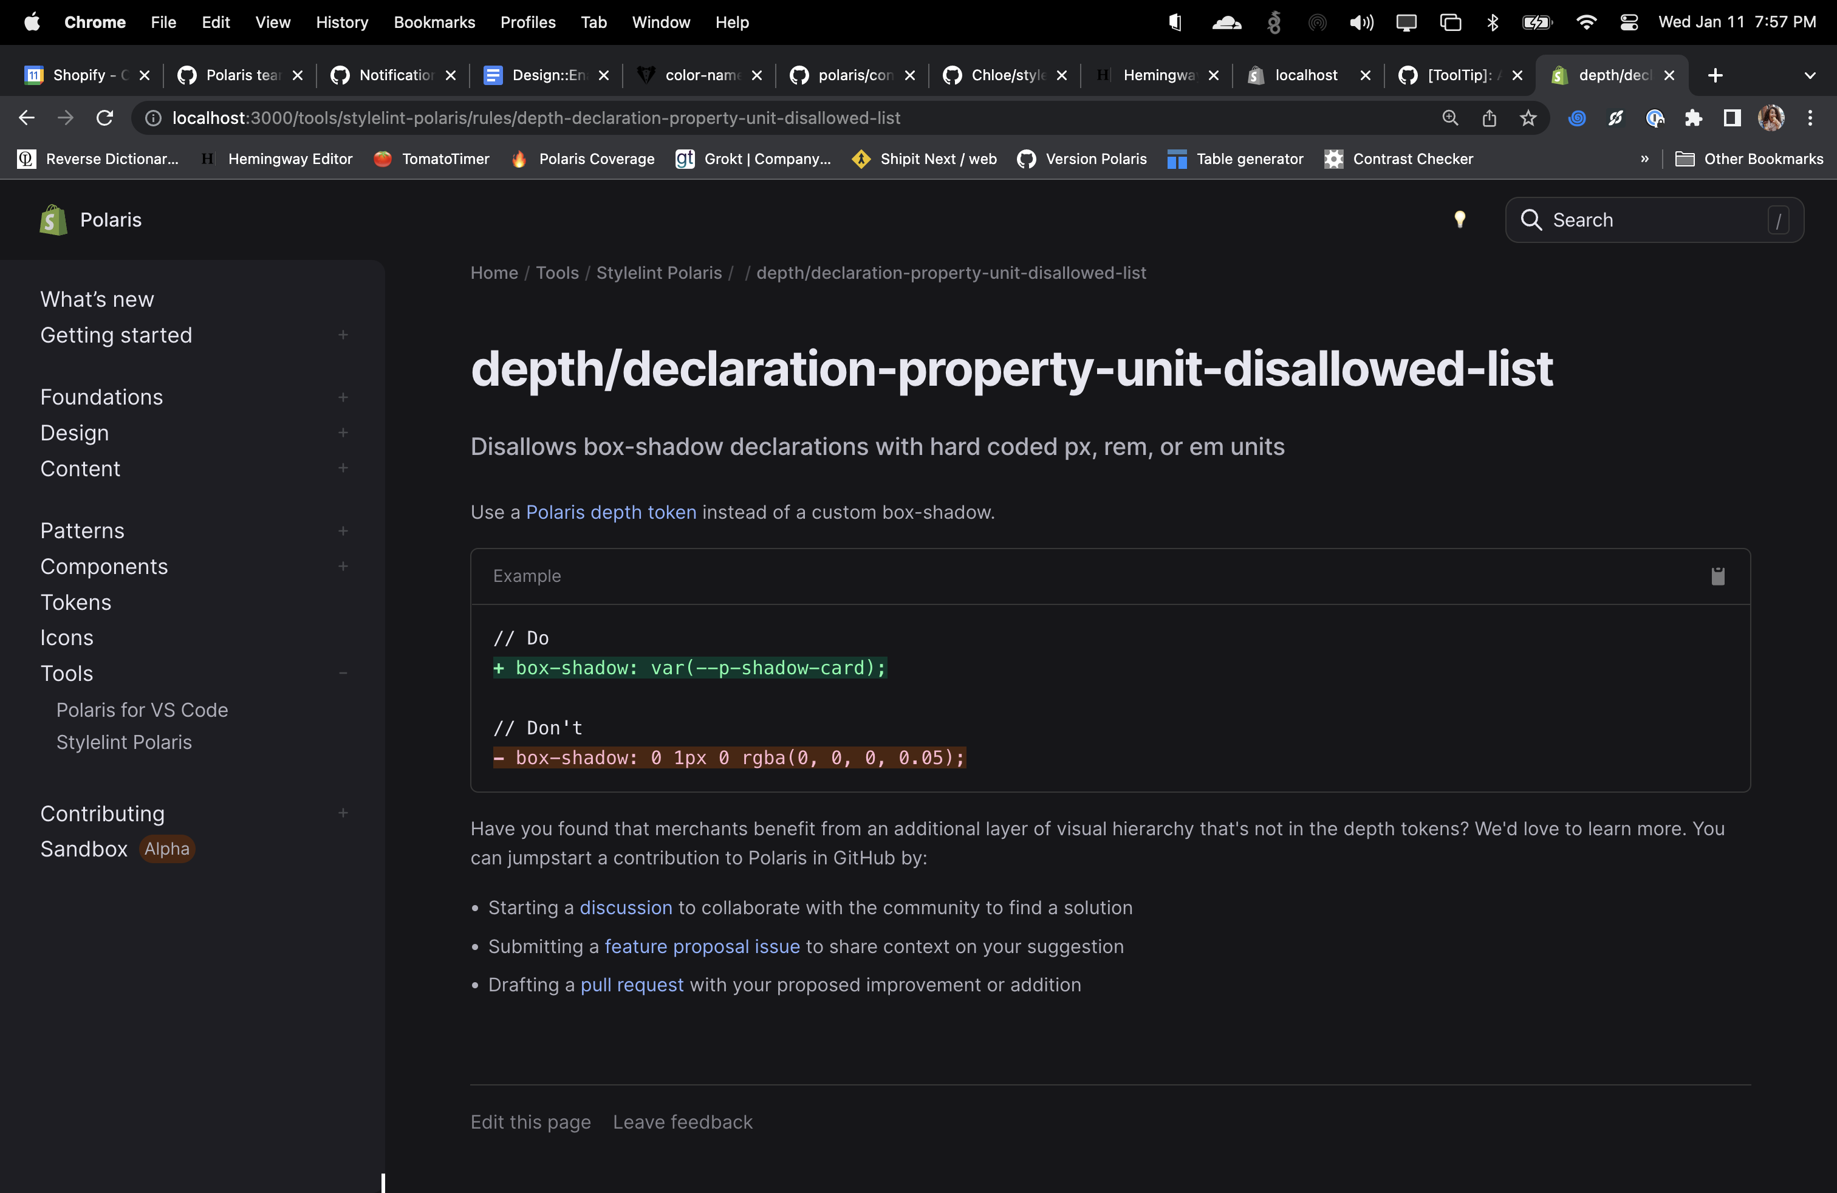Copy the example code with clipboard icon
The width and height of the screenshot is (1837, 1193).
coord(1717,576)
